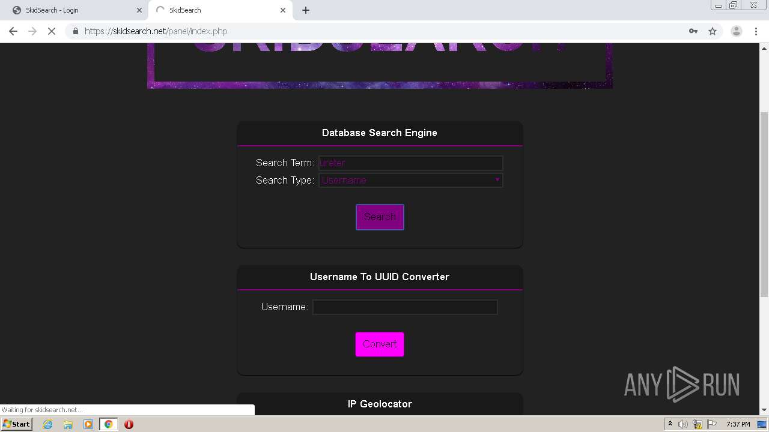Open the network tray icon

click(698, 424)
